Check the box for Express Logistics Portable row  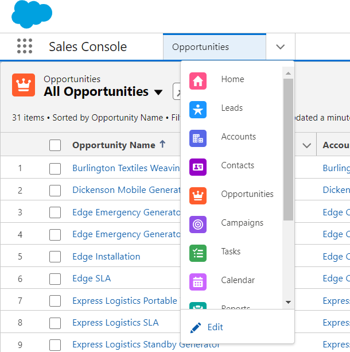pos(55,301)
